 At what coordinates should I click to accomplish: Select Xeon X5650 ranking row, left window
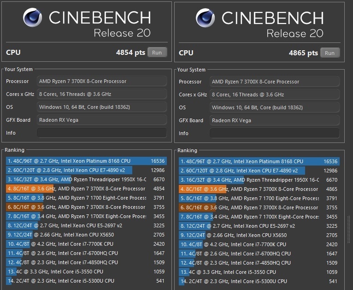point(86,235)
